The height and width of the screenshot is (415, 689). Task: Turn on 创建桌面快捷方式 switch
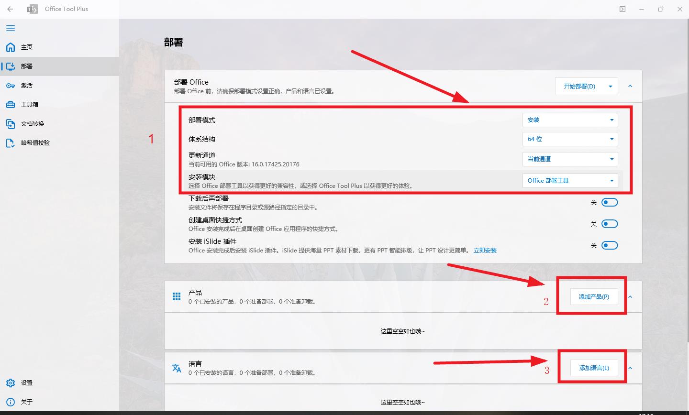[610, 224]
